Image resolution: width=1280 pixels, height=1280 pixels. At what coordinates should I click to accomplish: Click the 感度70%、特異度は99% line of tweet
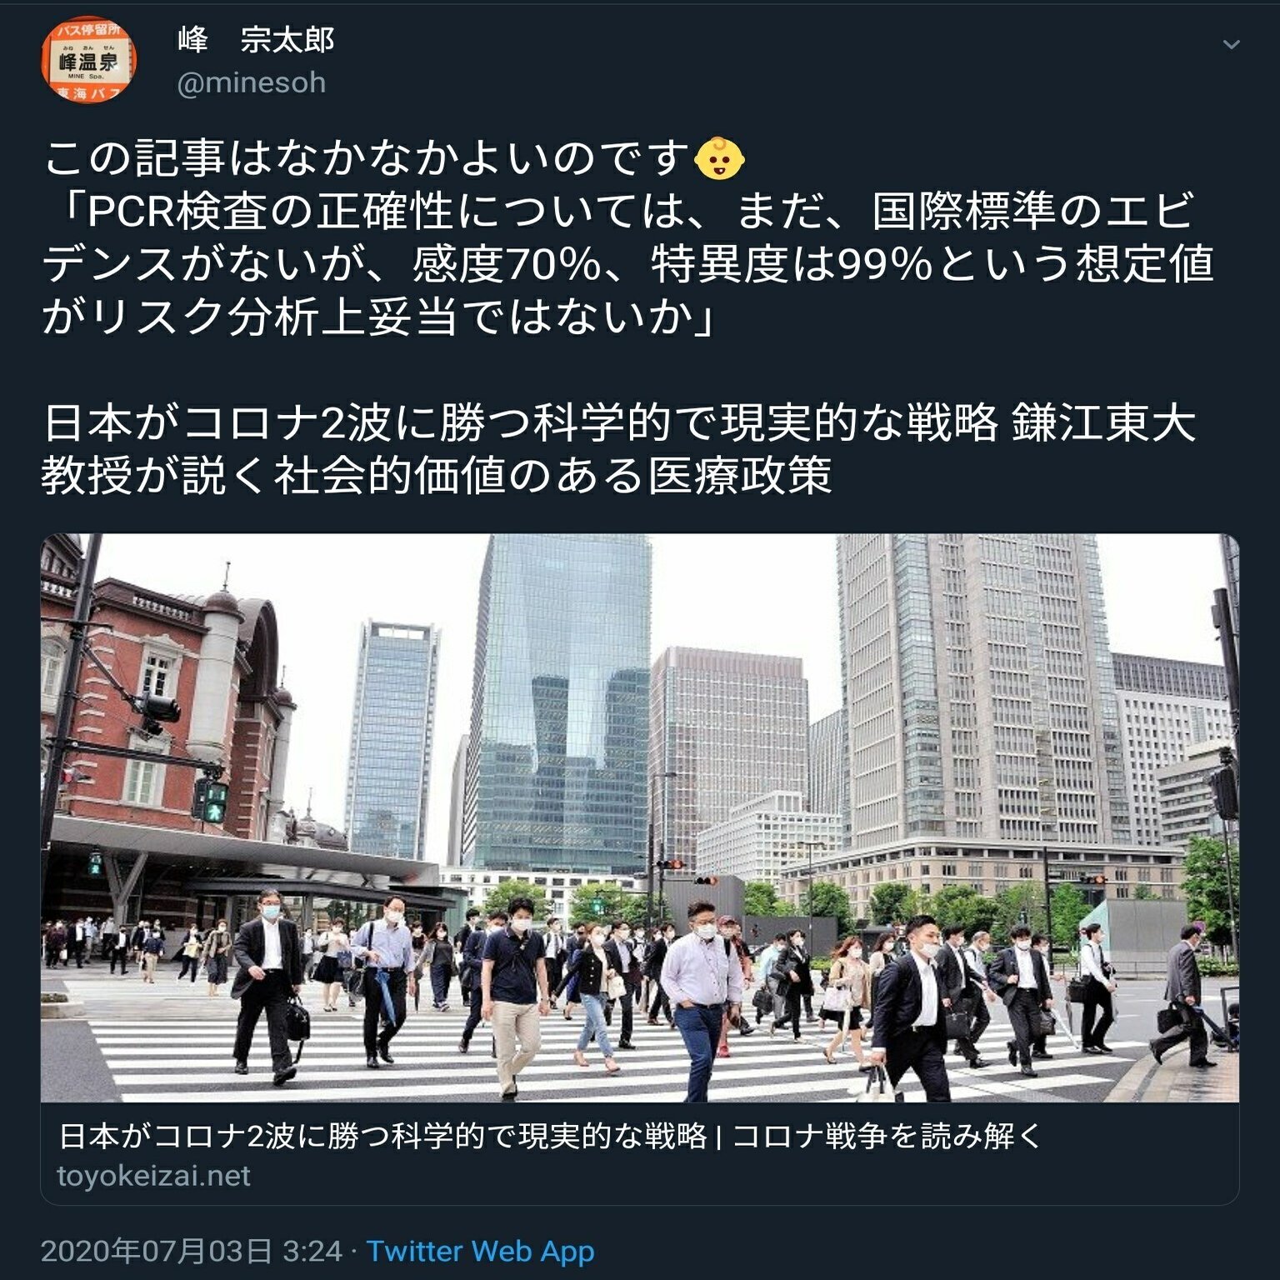tap(628, 264)
